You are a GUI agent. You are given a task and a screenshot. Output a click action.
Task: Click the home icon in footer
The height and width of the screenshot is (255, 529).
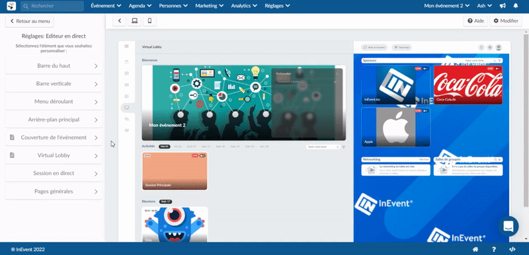coord(475,250)
